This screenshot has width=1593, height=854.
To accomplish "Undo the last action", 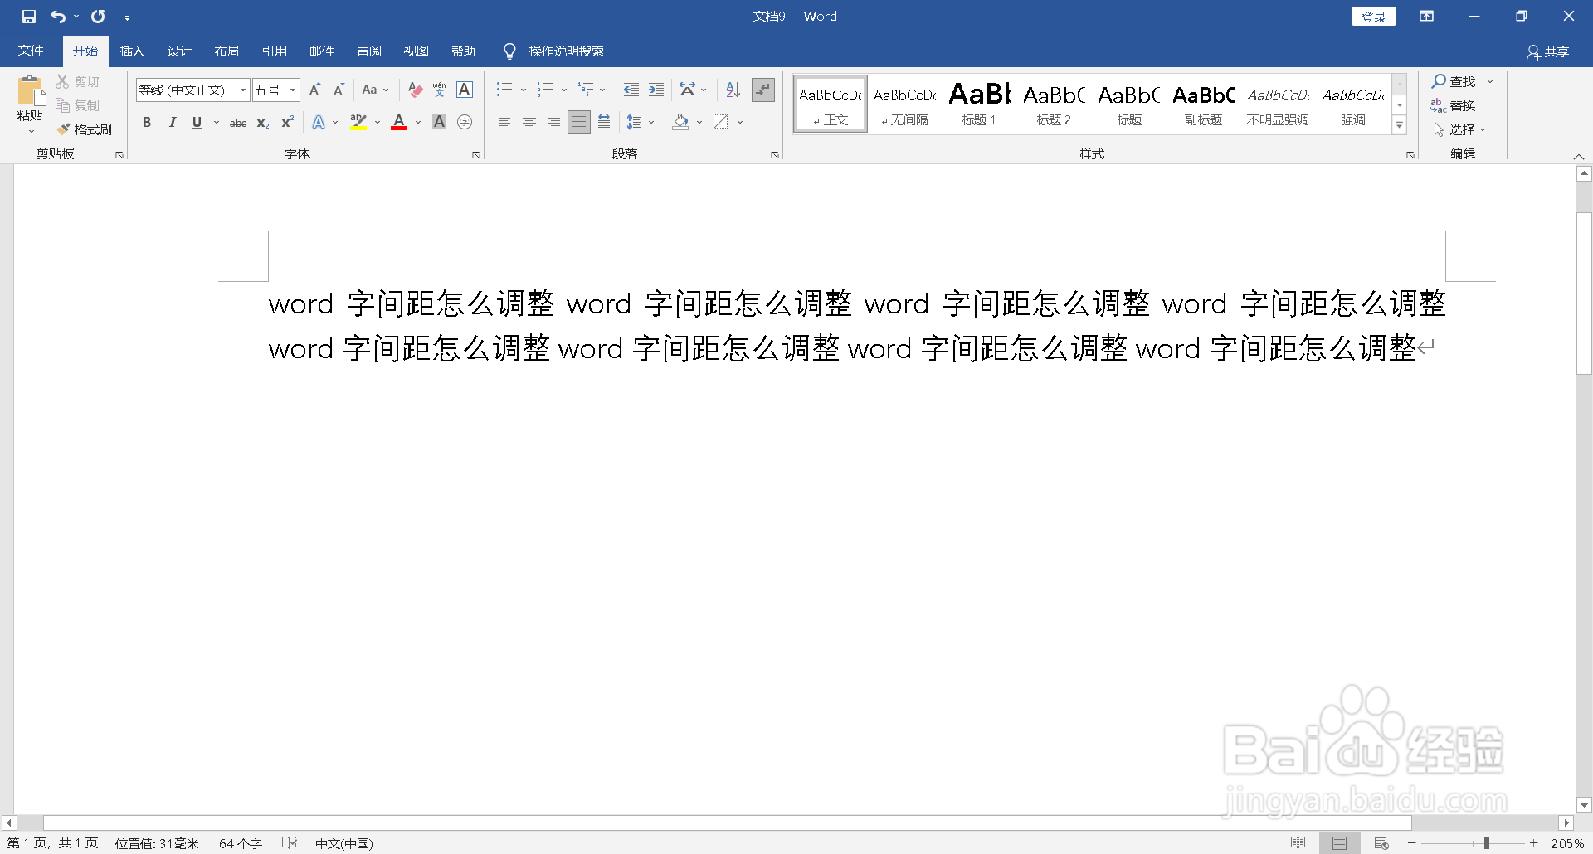I will pos(58,17).
